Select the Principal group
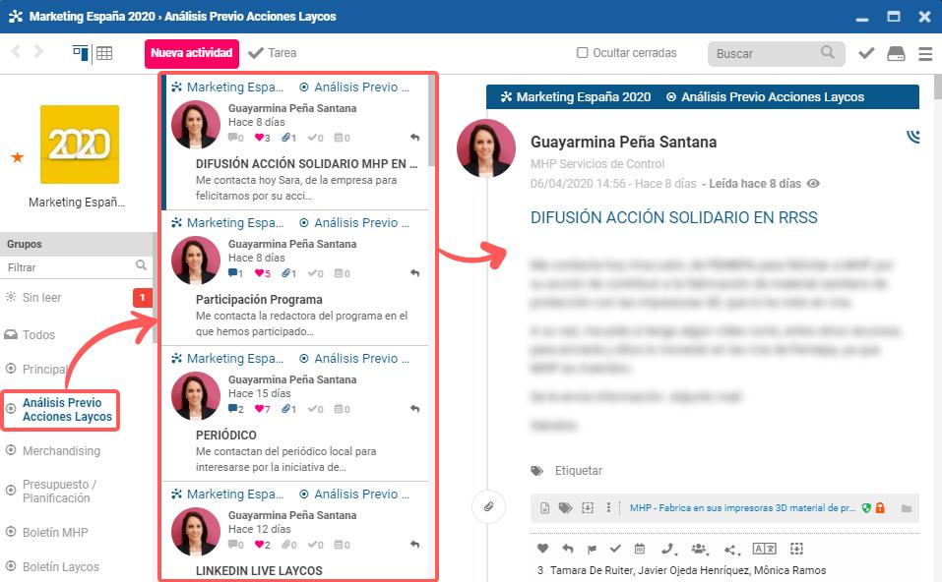 point(44,369)
